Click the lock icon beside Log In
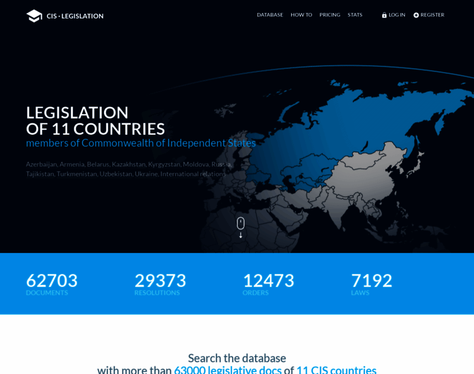 coord(384,15)
